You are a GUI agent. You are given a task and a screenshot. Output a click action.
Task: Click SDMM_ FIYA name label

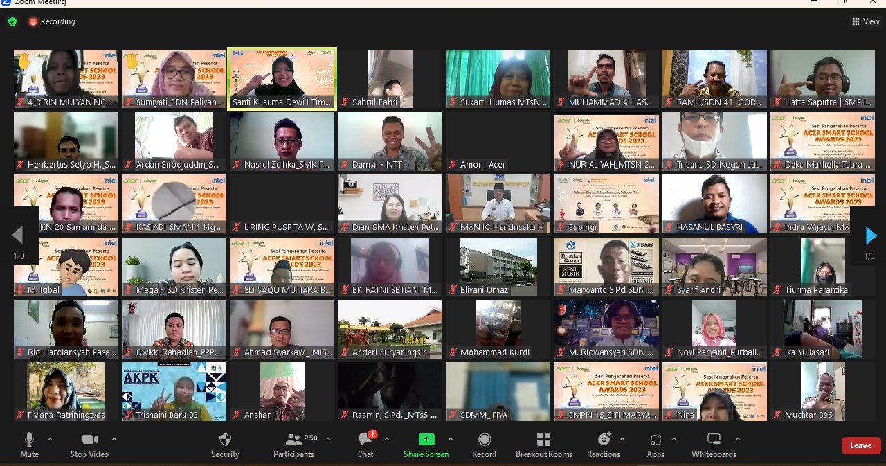coord(484,415)
